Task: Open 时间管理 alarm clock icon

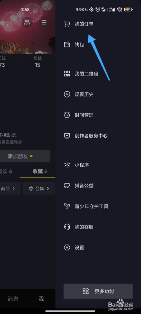Action: [67, 115]
